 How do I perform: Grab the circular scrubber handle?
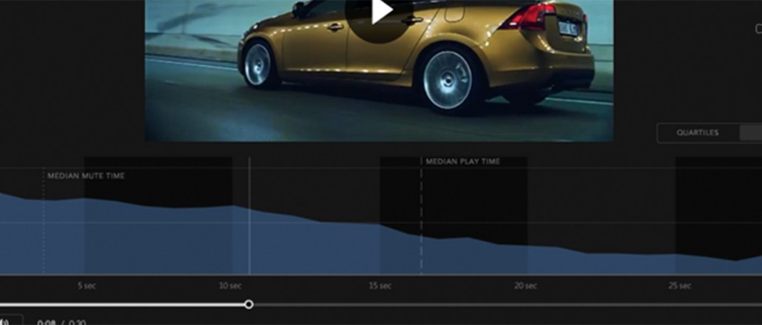click(249, 304)
